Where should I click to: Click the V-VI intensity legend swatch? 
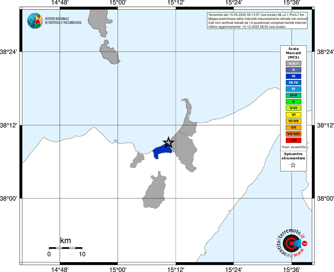pyautogui.click(x=294, y=108)
